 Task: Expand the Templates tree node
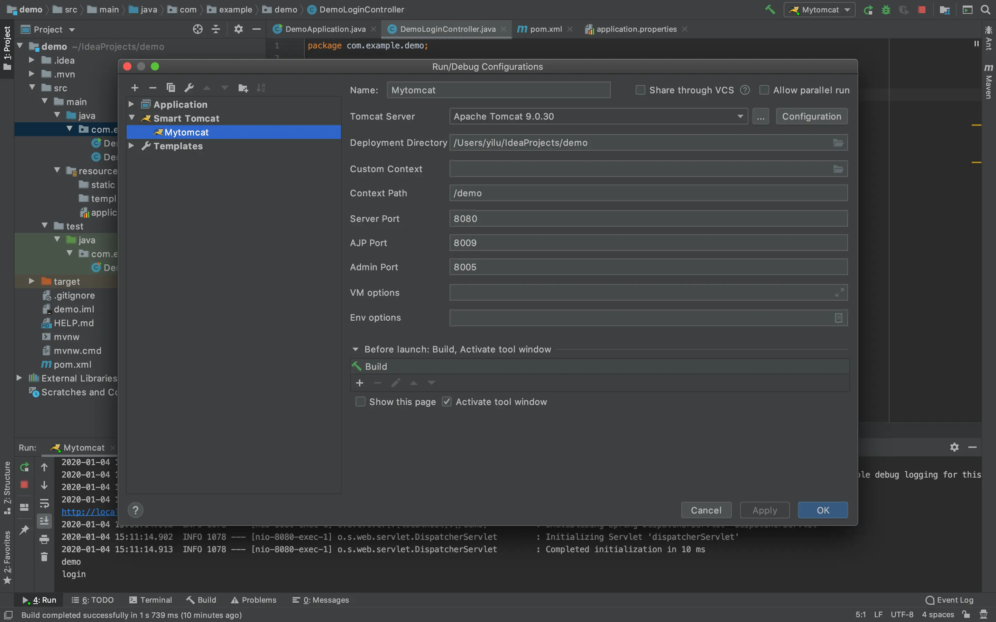coord(131,146)
